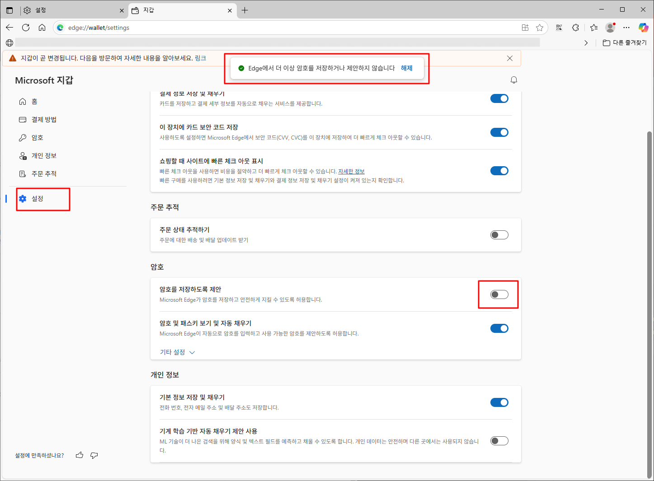Open the split screen icon in the toolbar
654x481 pixels.
pyautogui.click(x=525, y=28)
